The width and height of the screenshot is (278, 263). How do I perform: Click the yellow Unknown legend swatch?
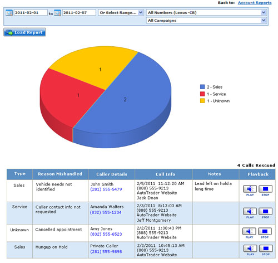202,101
